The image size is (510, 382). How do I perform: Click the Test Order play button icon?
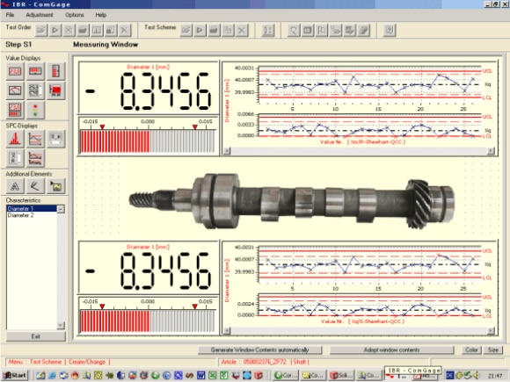tap(55, 30)
